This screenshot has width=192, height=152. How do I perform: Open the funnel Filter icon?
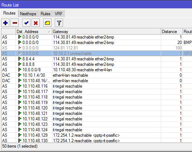tap(59, 23)
